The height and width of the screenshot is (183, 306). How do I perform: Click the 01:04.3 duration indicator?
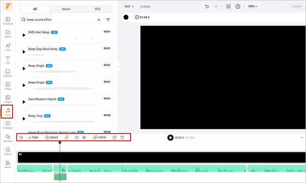[x=142, y=17]
